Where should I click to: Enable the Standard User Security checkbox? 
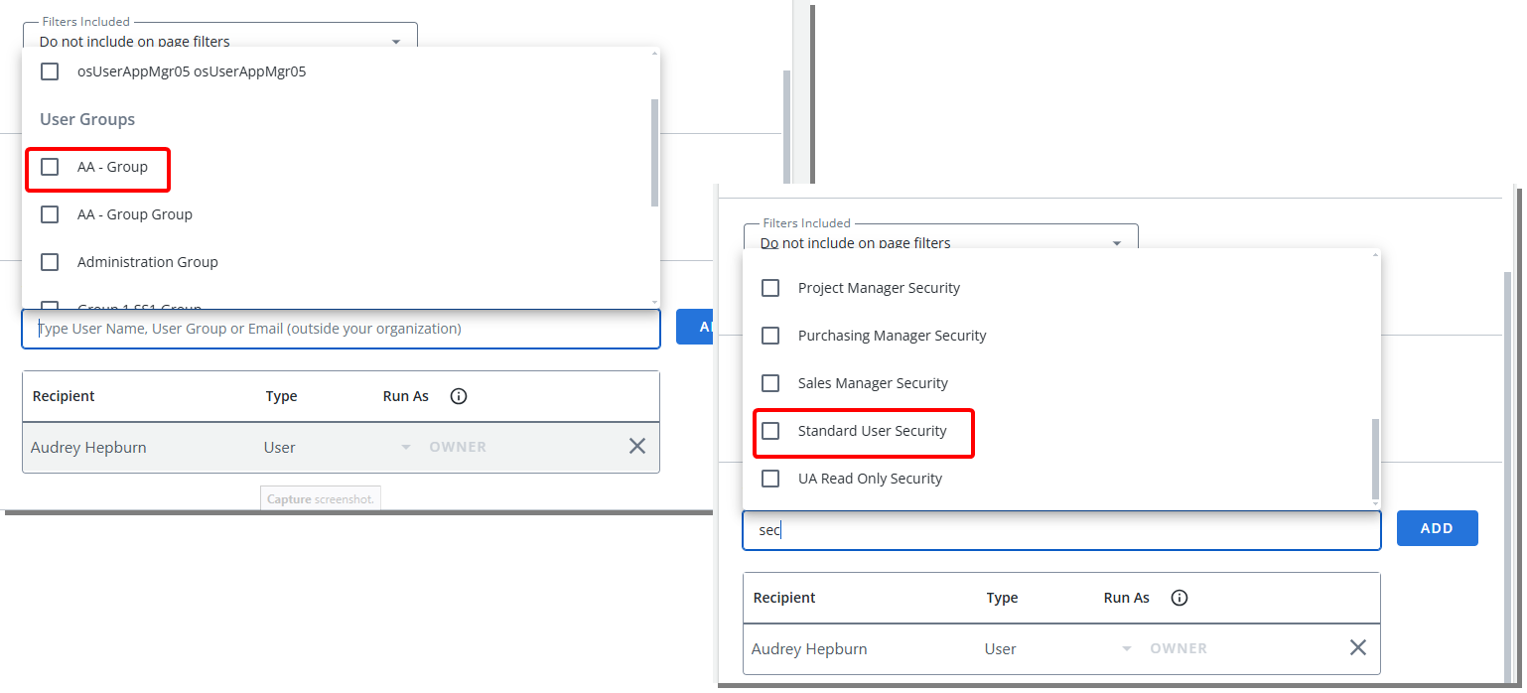point(769,430)
